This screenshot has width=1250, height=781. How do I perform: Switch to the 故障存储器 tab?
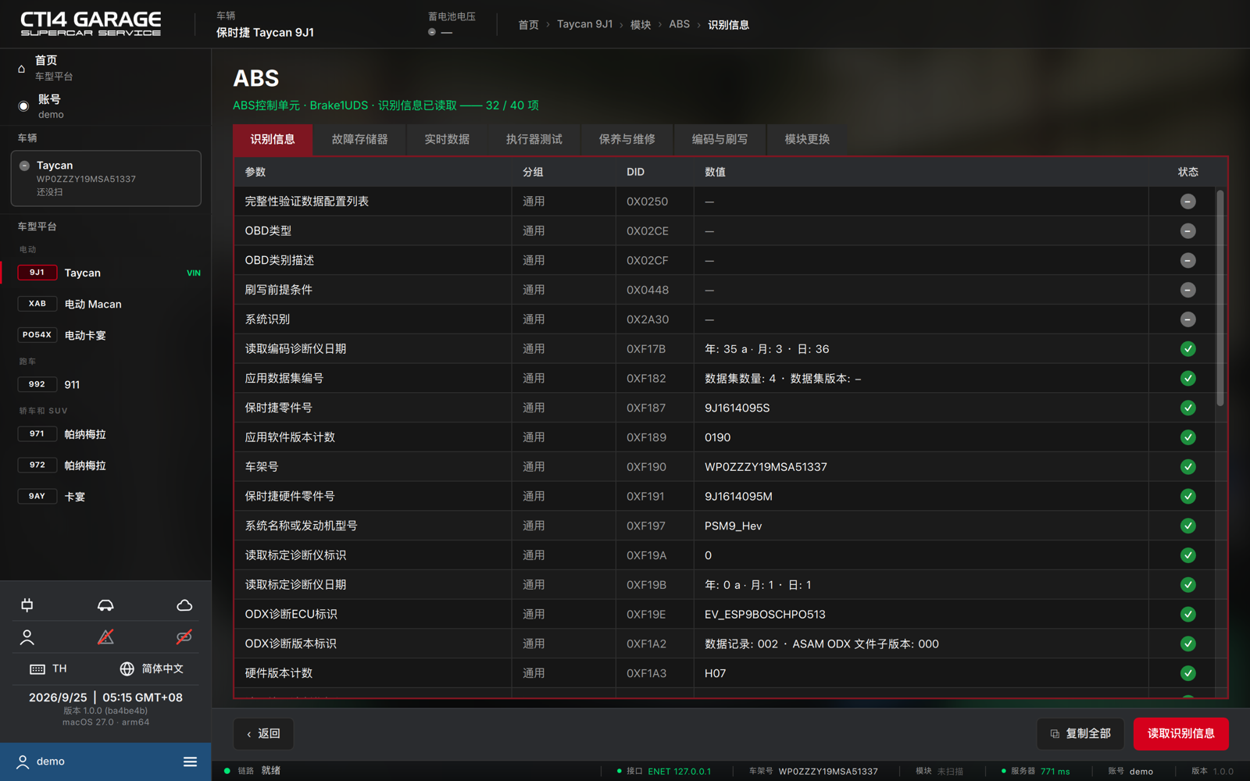pyautogui.click(x=359, y=139)
